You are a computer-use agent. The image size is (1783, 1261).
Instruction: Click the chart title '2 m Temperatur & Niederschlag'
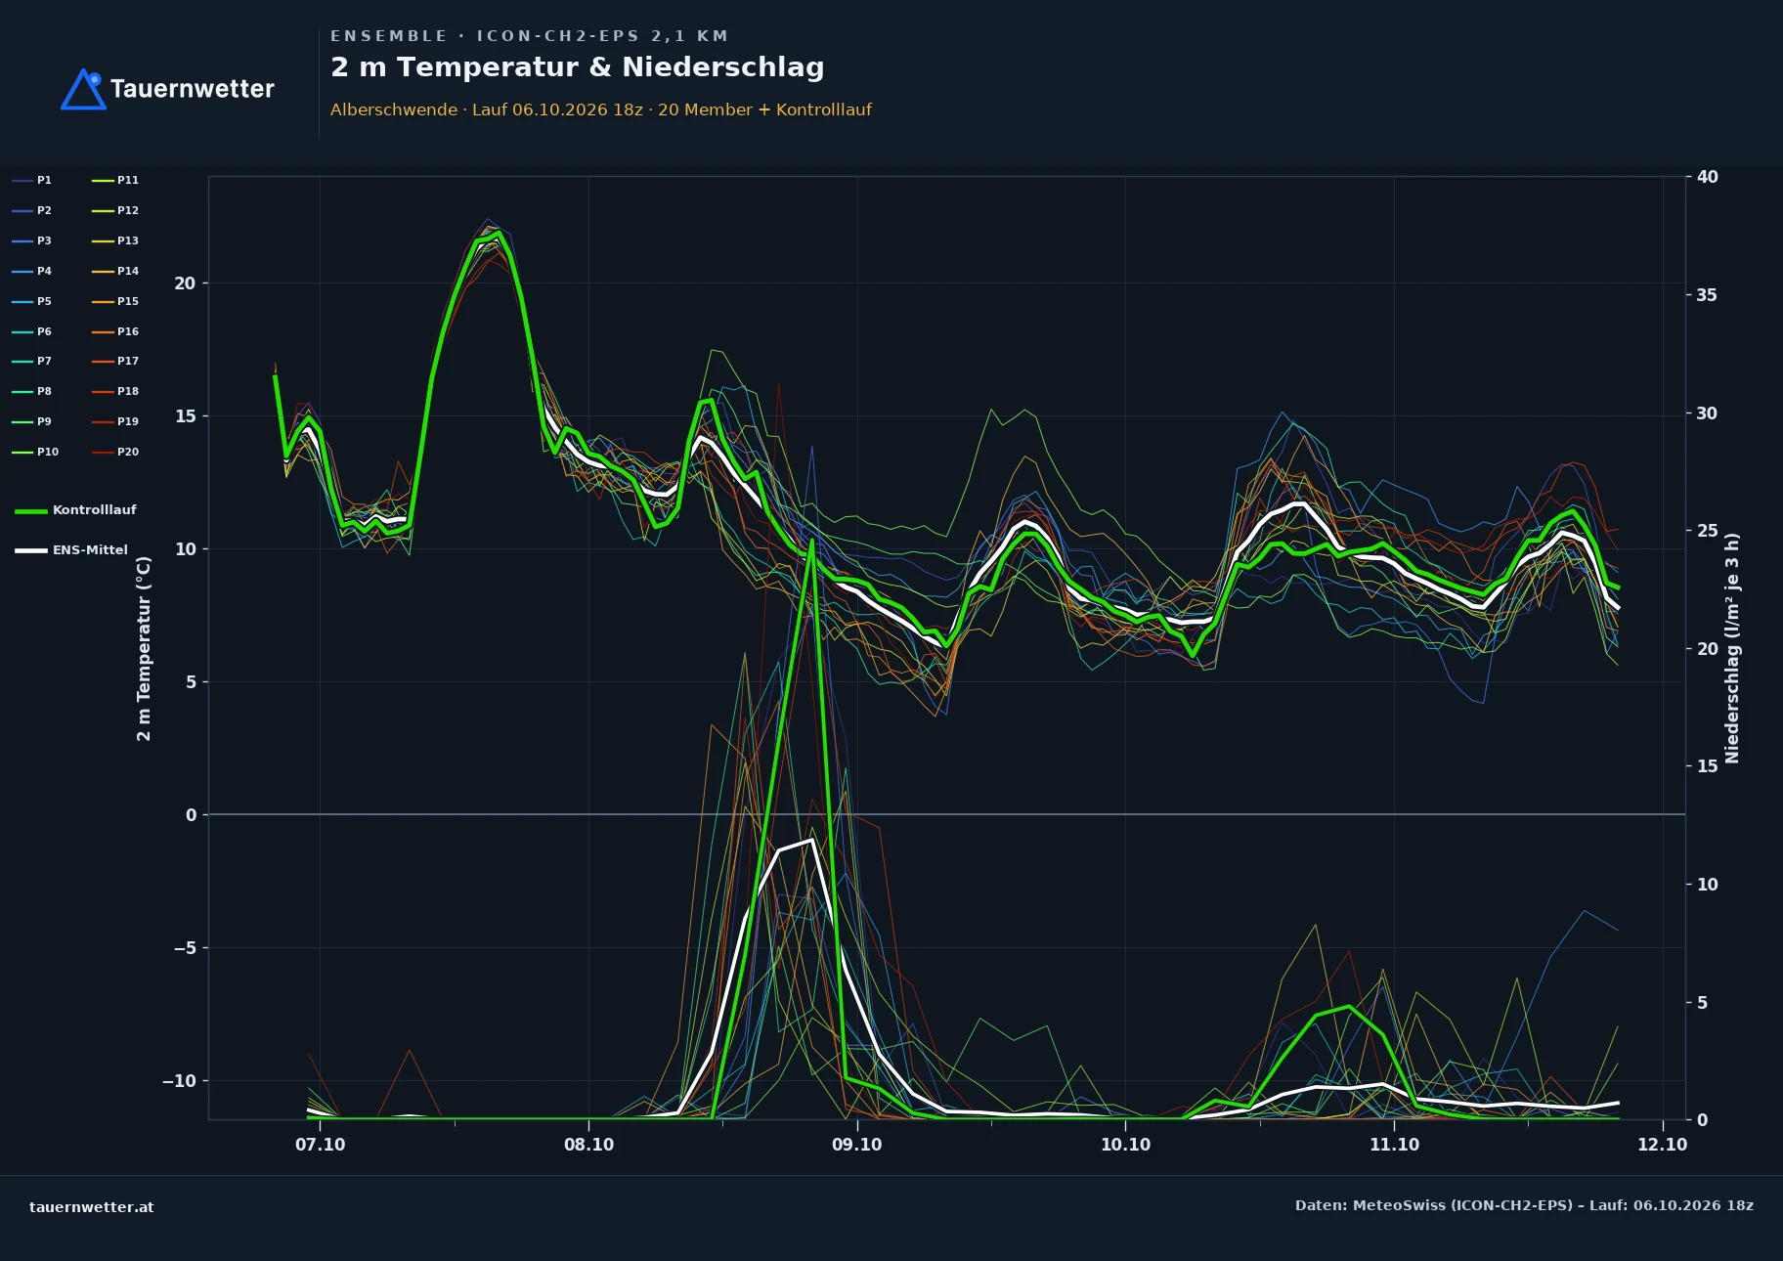coord(578,66)
